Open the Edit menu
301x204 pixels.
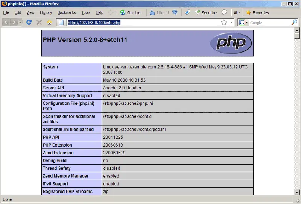coord(18,12)
